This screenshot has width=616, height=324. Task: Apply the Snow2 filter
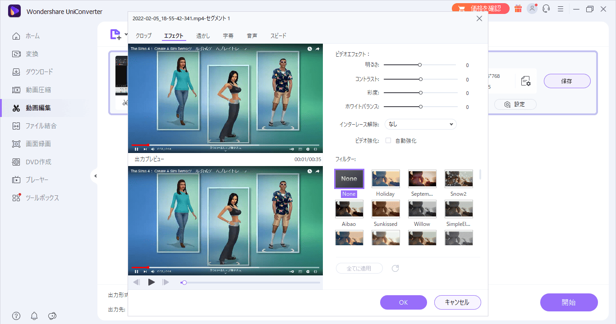click(459, 179)
